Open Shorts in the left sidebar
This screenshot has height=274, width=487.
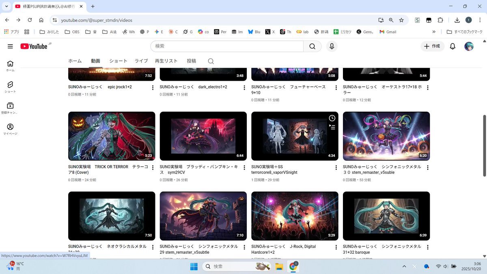pyautogui.click(x=10, y=87)
